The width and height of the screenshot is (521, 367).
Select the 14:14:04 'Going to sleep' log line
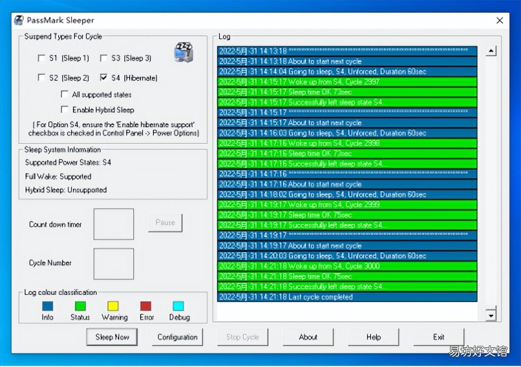click(347, 72)
